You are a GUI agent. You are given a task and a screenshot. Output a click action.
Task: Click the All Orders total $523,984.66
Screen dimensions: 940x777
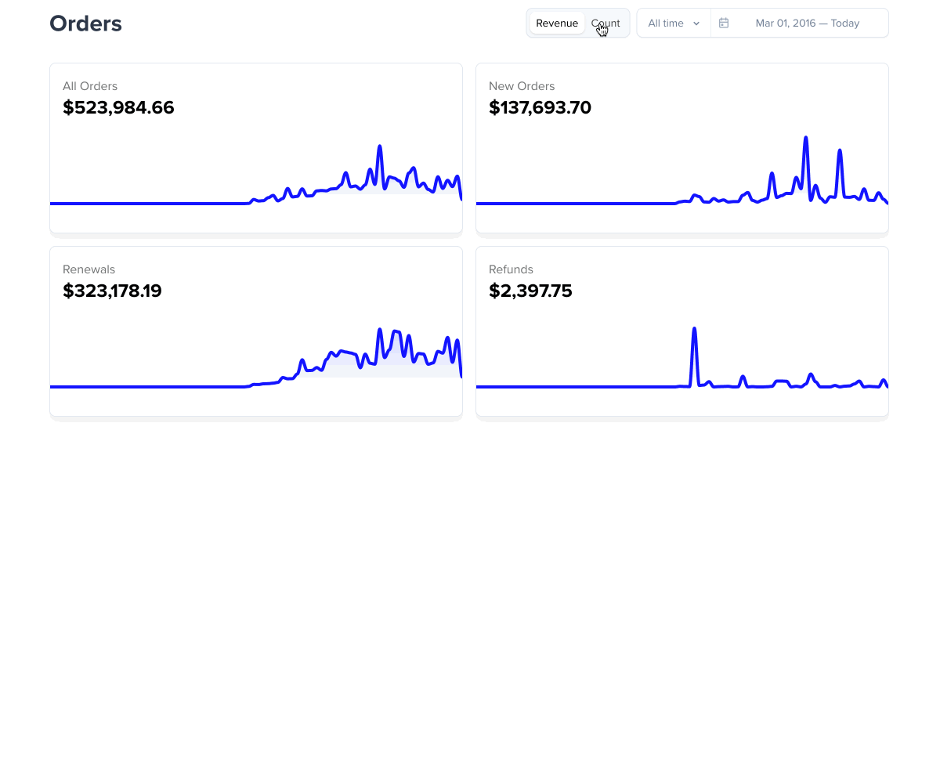[x=118, y=107]
